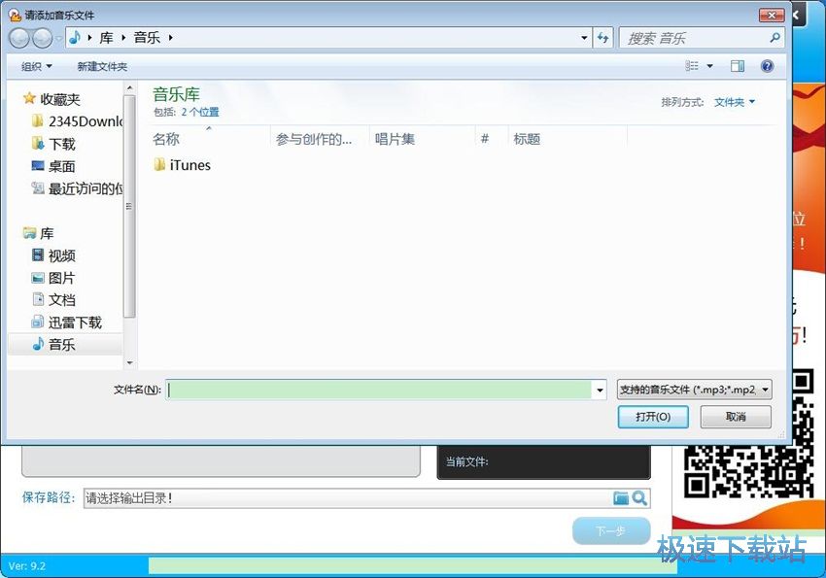Click the navigation pane scroll down arrow

click(x=129, y=362)
